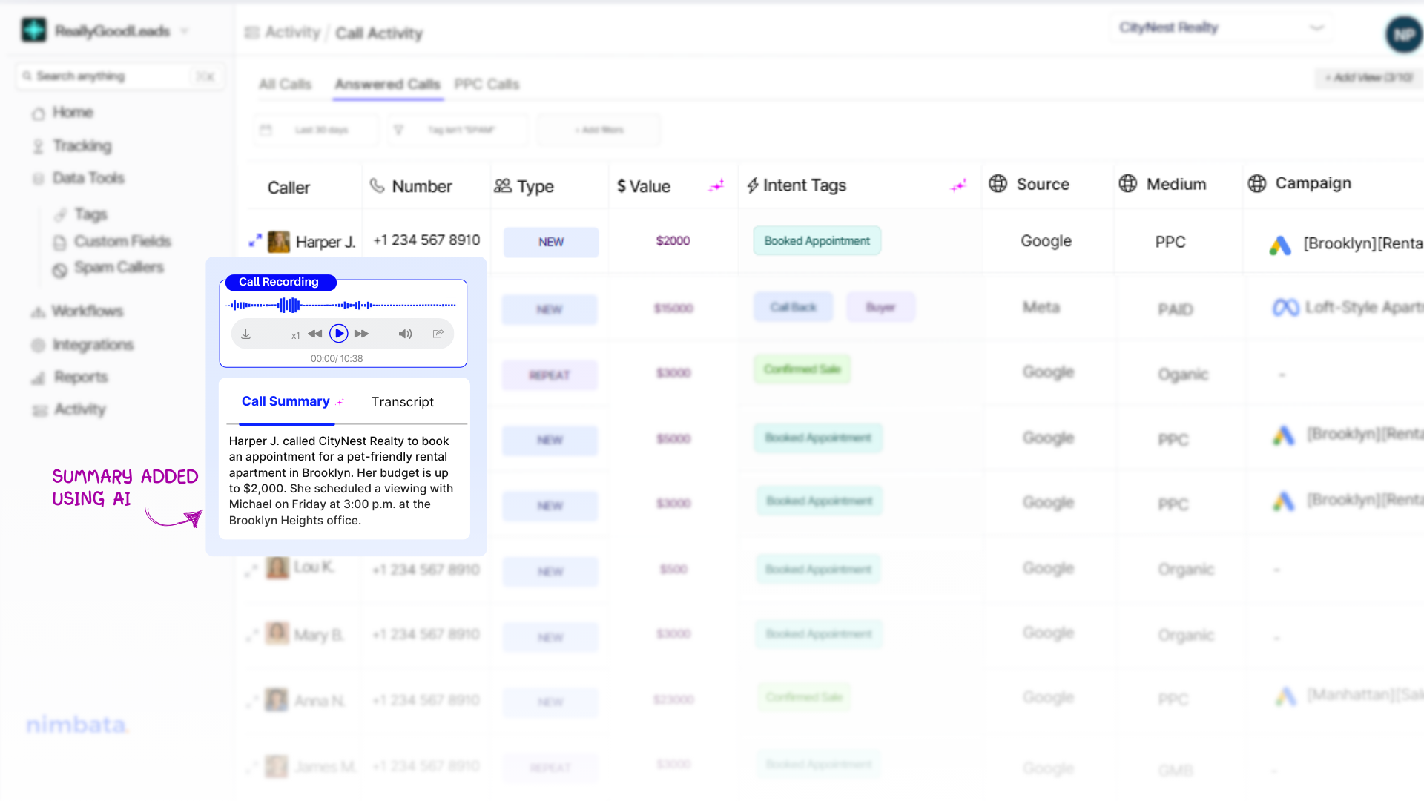This screenshot has width=1424, height=801.
Task: Seek within the recording waveform
Action: pyautogui.click(x=343, y=305)
